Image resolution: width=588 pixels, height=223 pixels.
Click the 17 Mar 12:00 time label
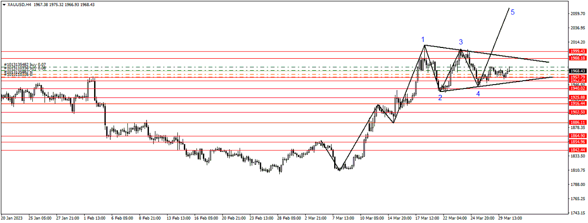(x=428, y=218)
